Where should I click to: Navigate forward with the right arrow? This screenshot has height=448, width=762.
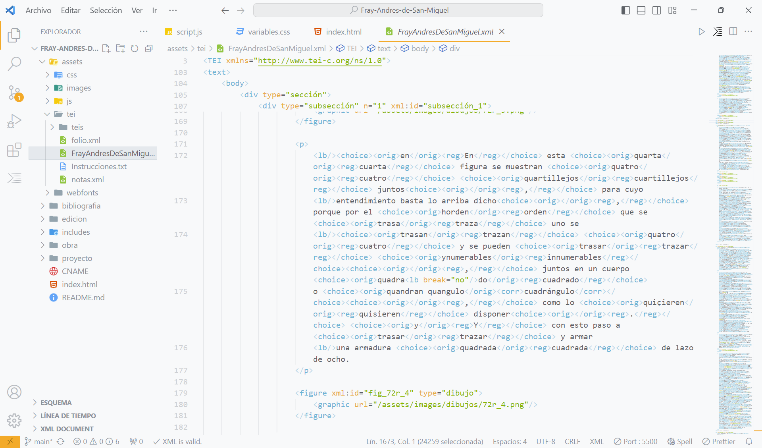[241, 10]
